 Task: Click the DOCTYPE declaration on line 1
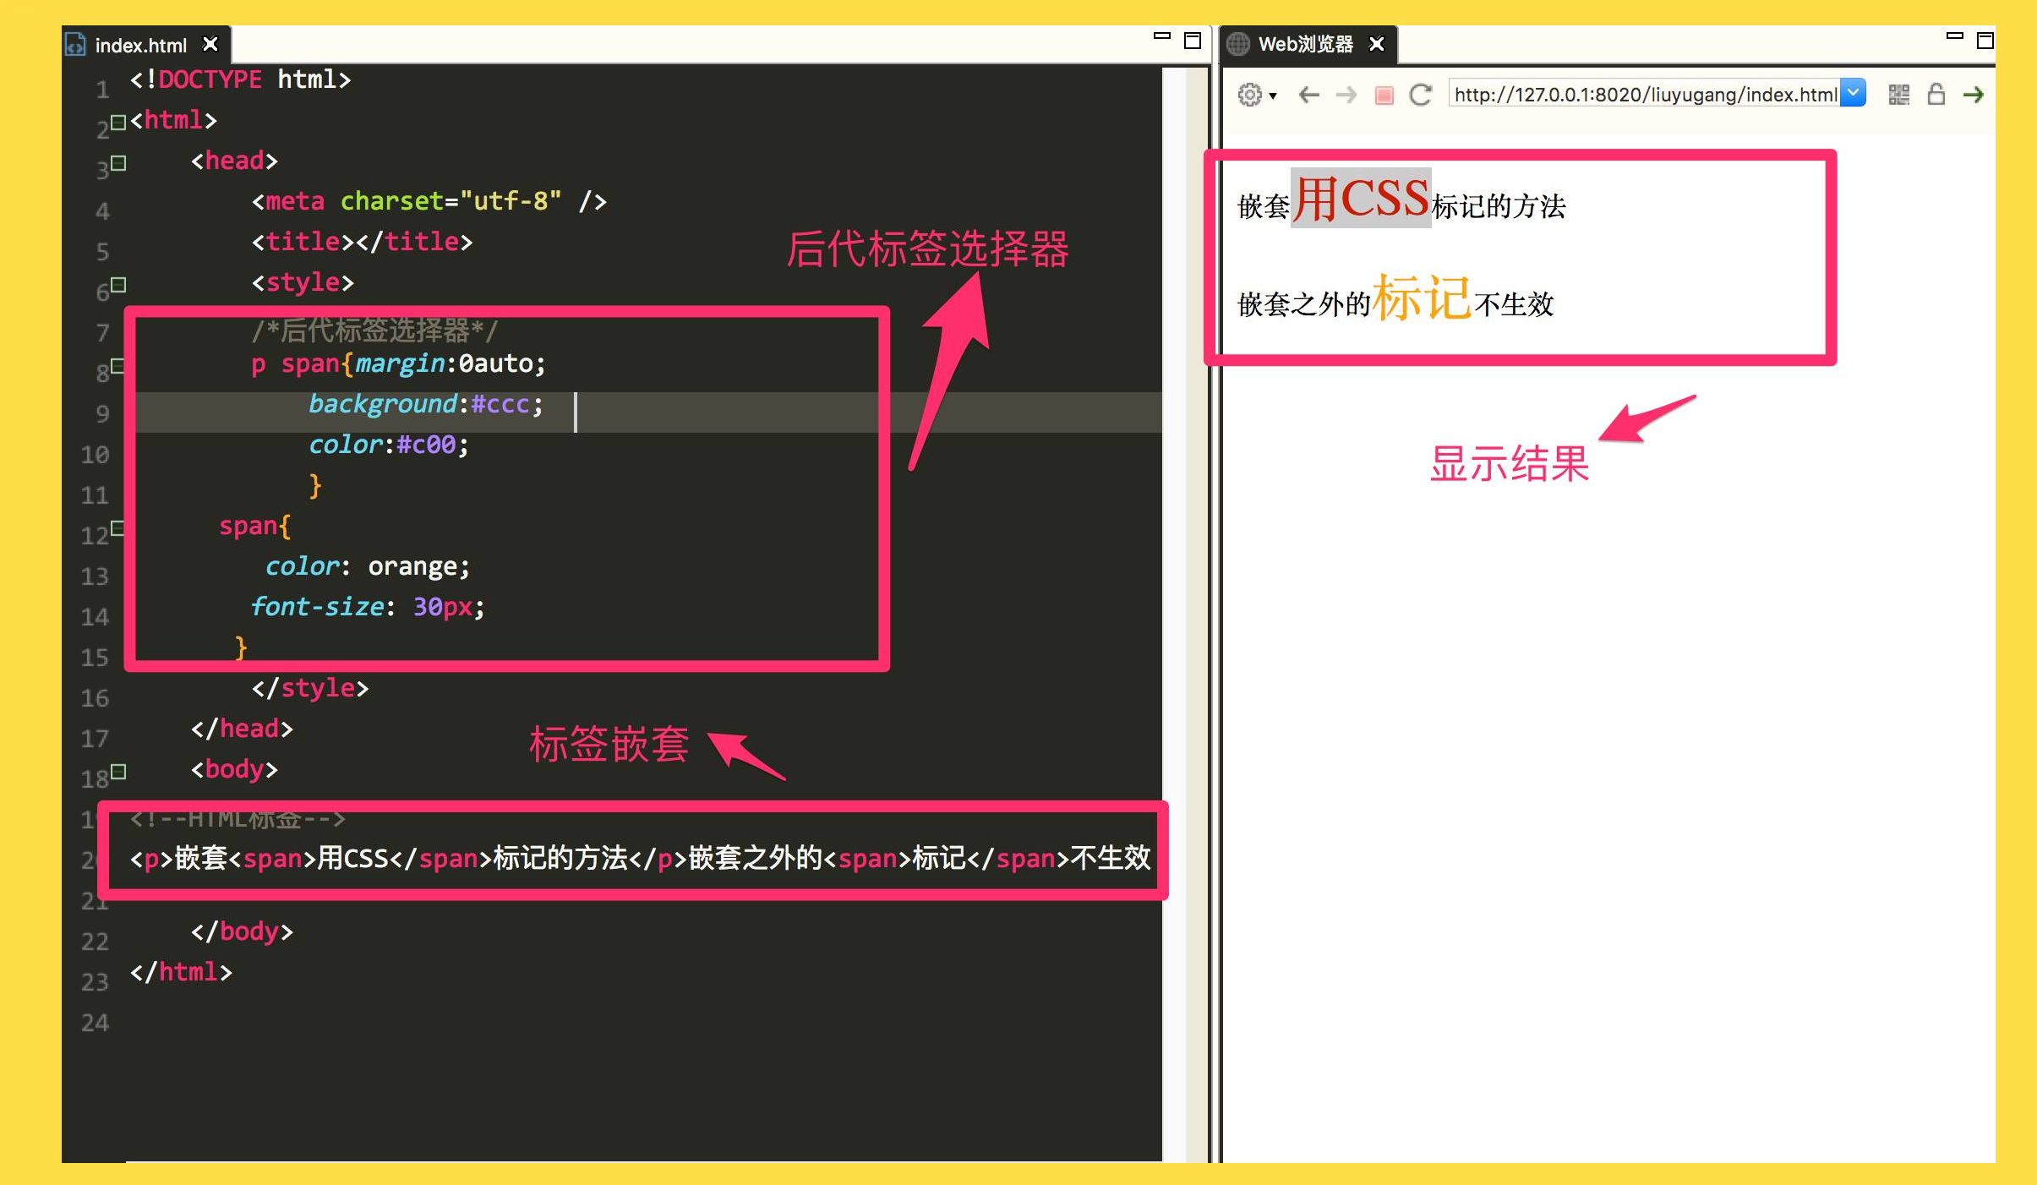[x=240, y=79]
